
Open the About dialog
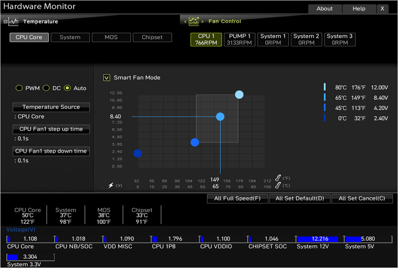324,9
